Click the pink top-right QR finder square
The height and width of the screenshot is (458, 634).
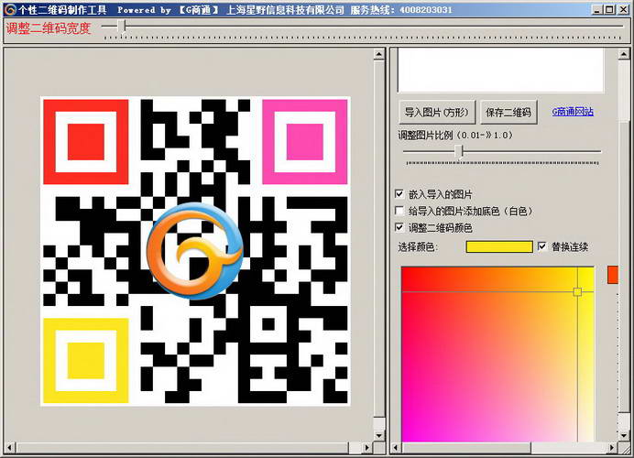[305, 141]
